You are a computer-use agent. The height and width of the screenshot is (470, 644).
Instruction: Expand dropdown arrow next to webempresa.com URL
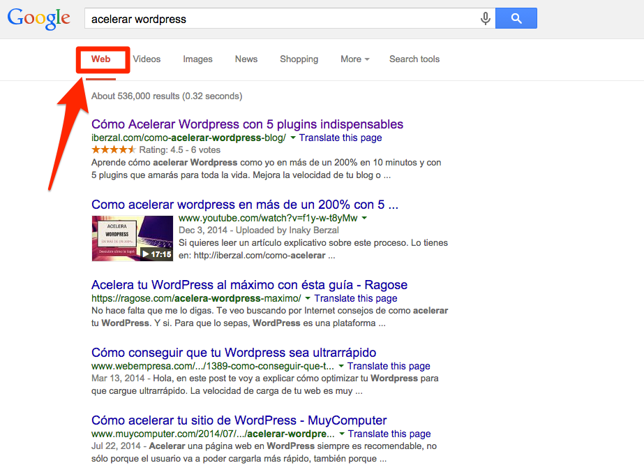coord(341,366)
